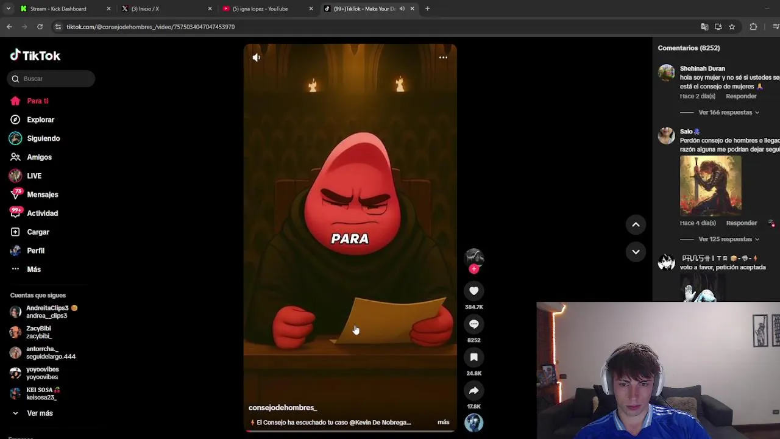Screen dimensions: 780x439
Task: Focus the Buscar search field
Action: [52, 79]
